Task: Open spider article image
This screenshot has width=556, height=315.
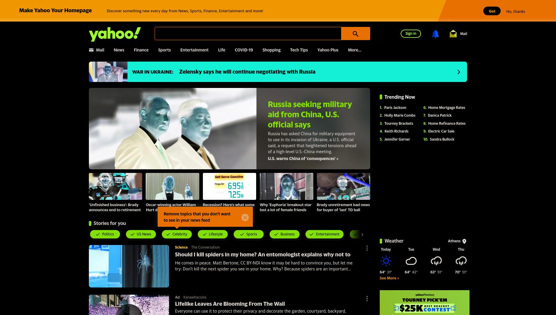Action: coord(129,266)
